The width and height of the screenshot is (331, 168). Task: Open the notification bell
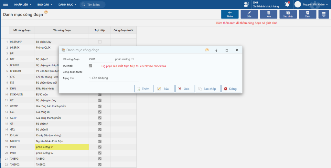(287, 4)
